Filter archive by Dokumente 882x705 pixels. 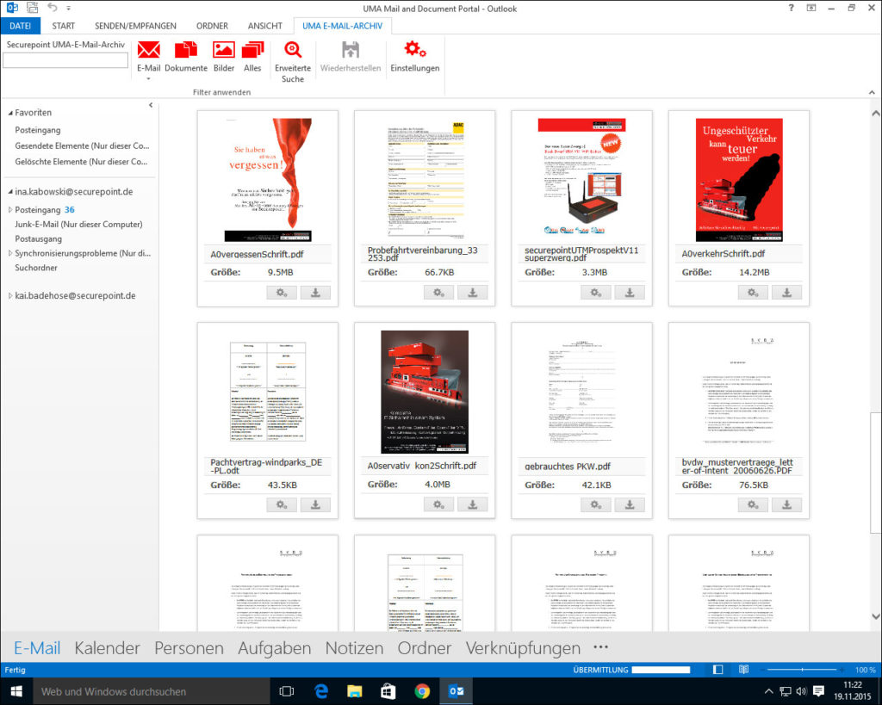click(186, 50)
